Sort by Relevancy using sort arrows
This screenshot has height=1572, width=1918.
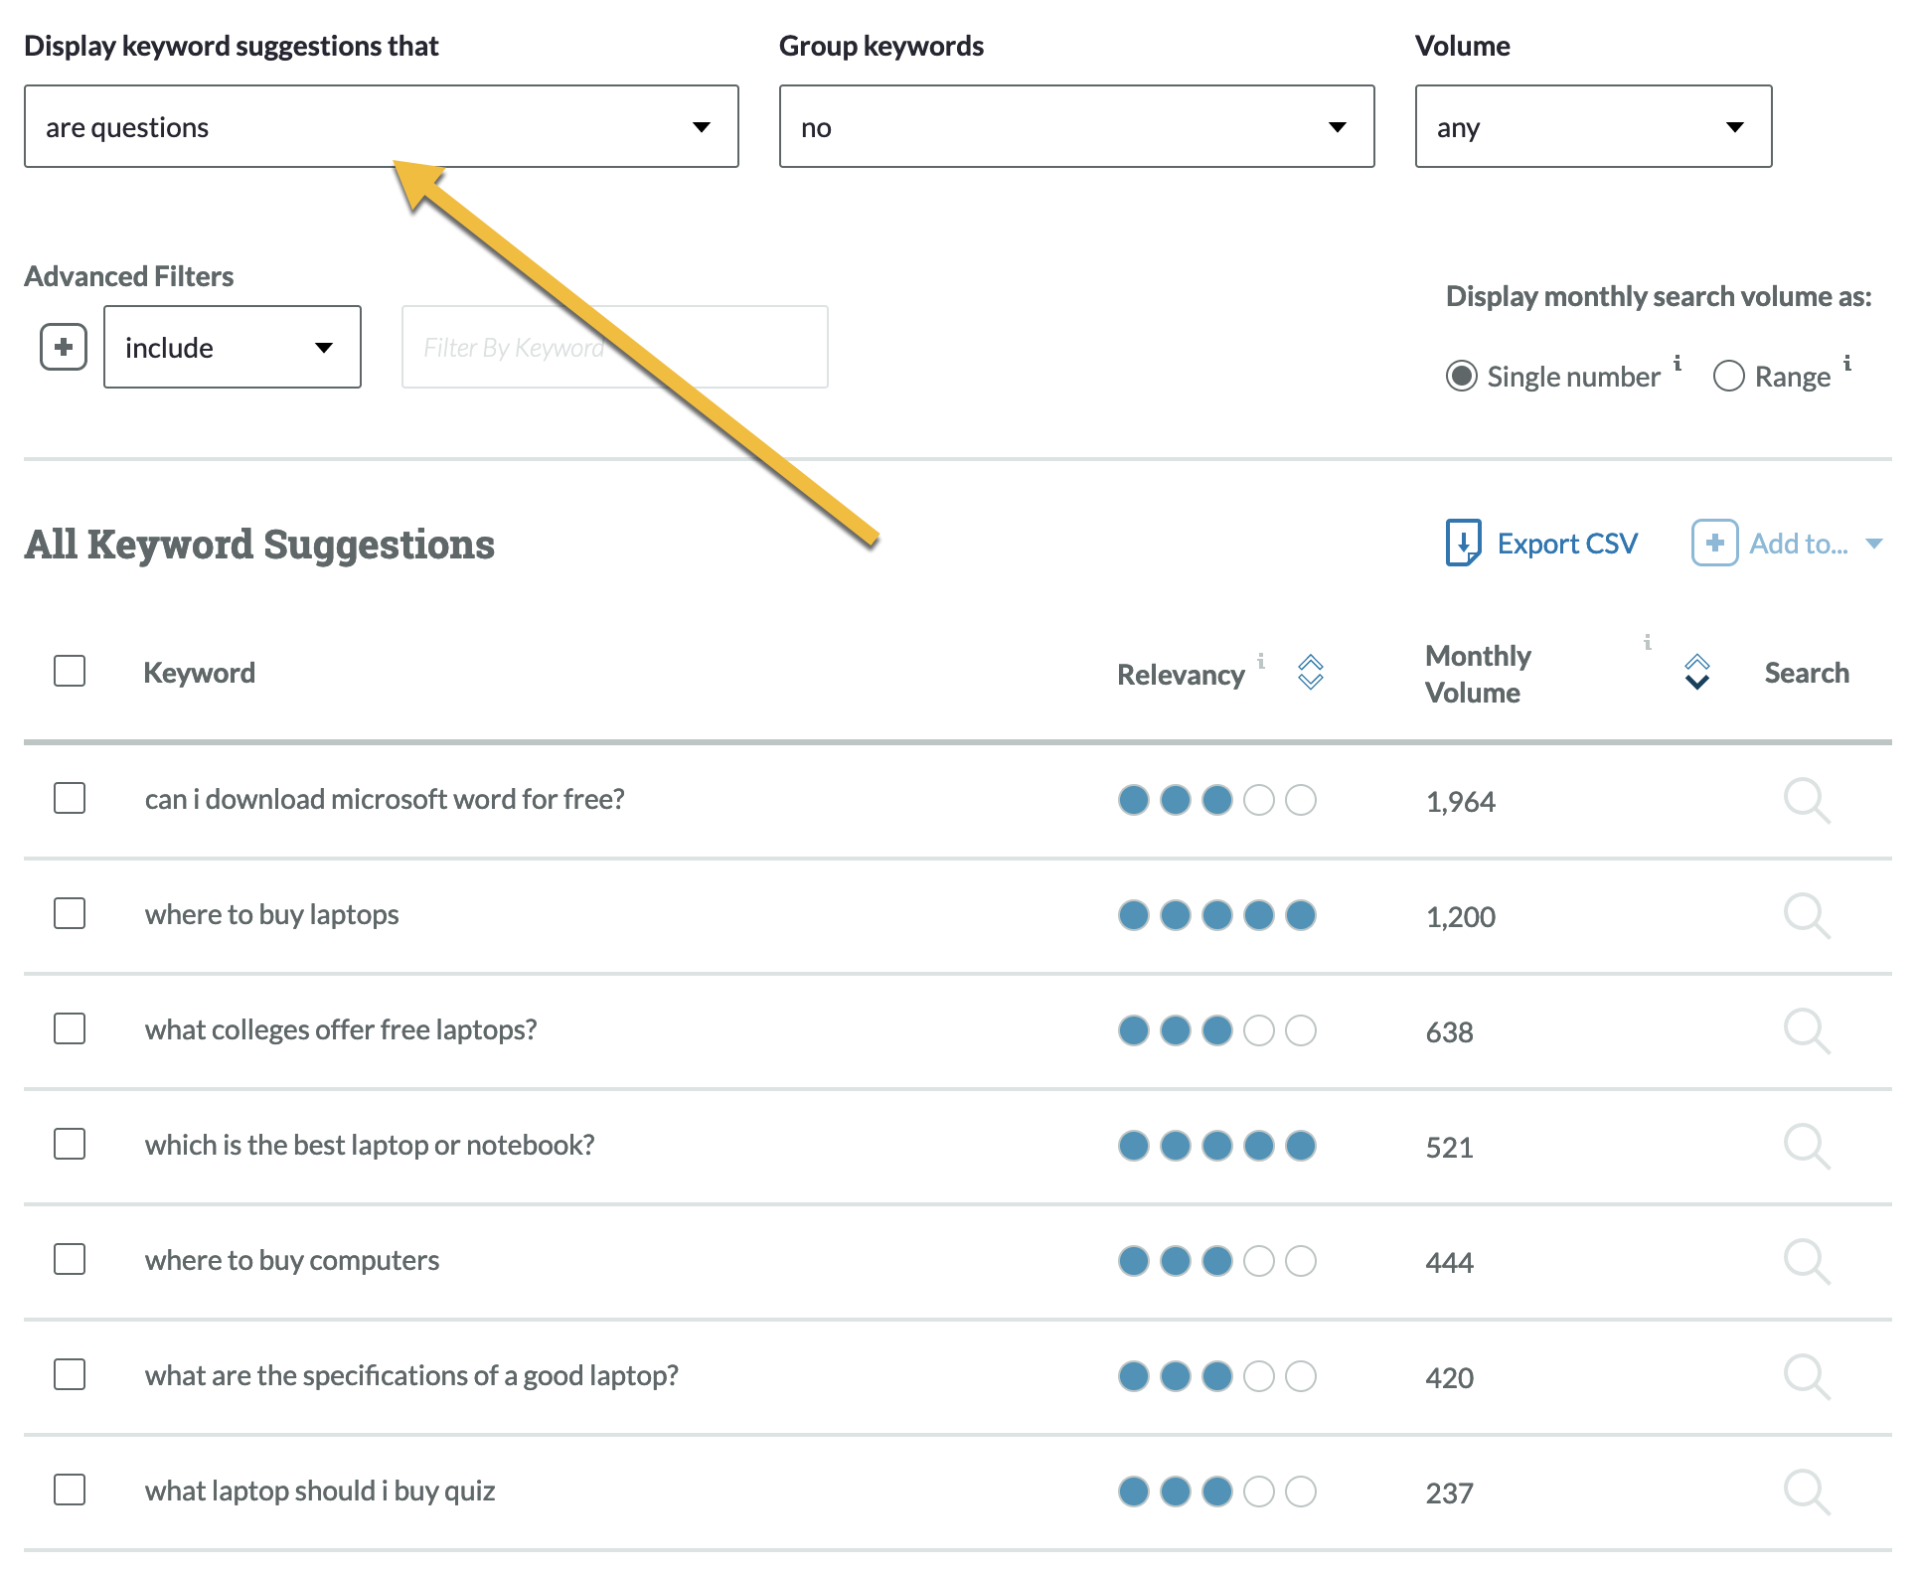pos(1311,673)
